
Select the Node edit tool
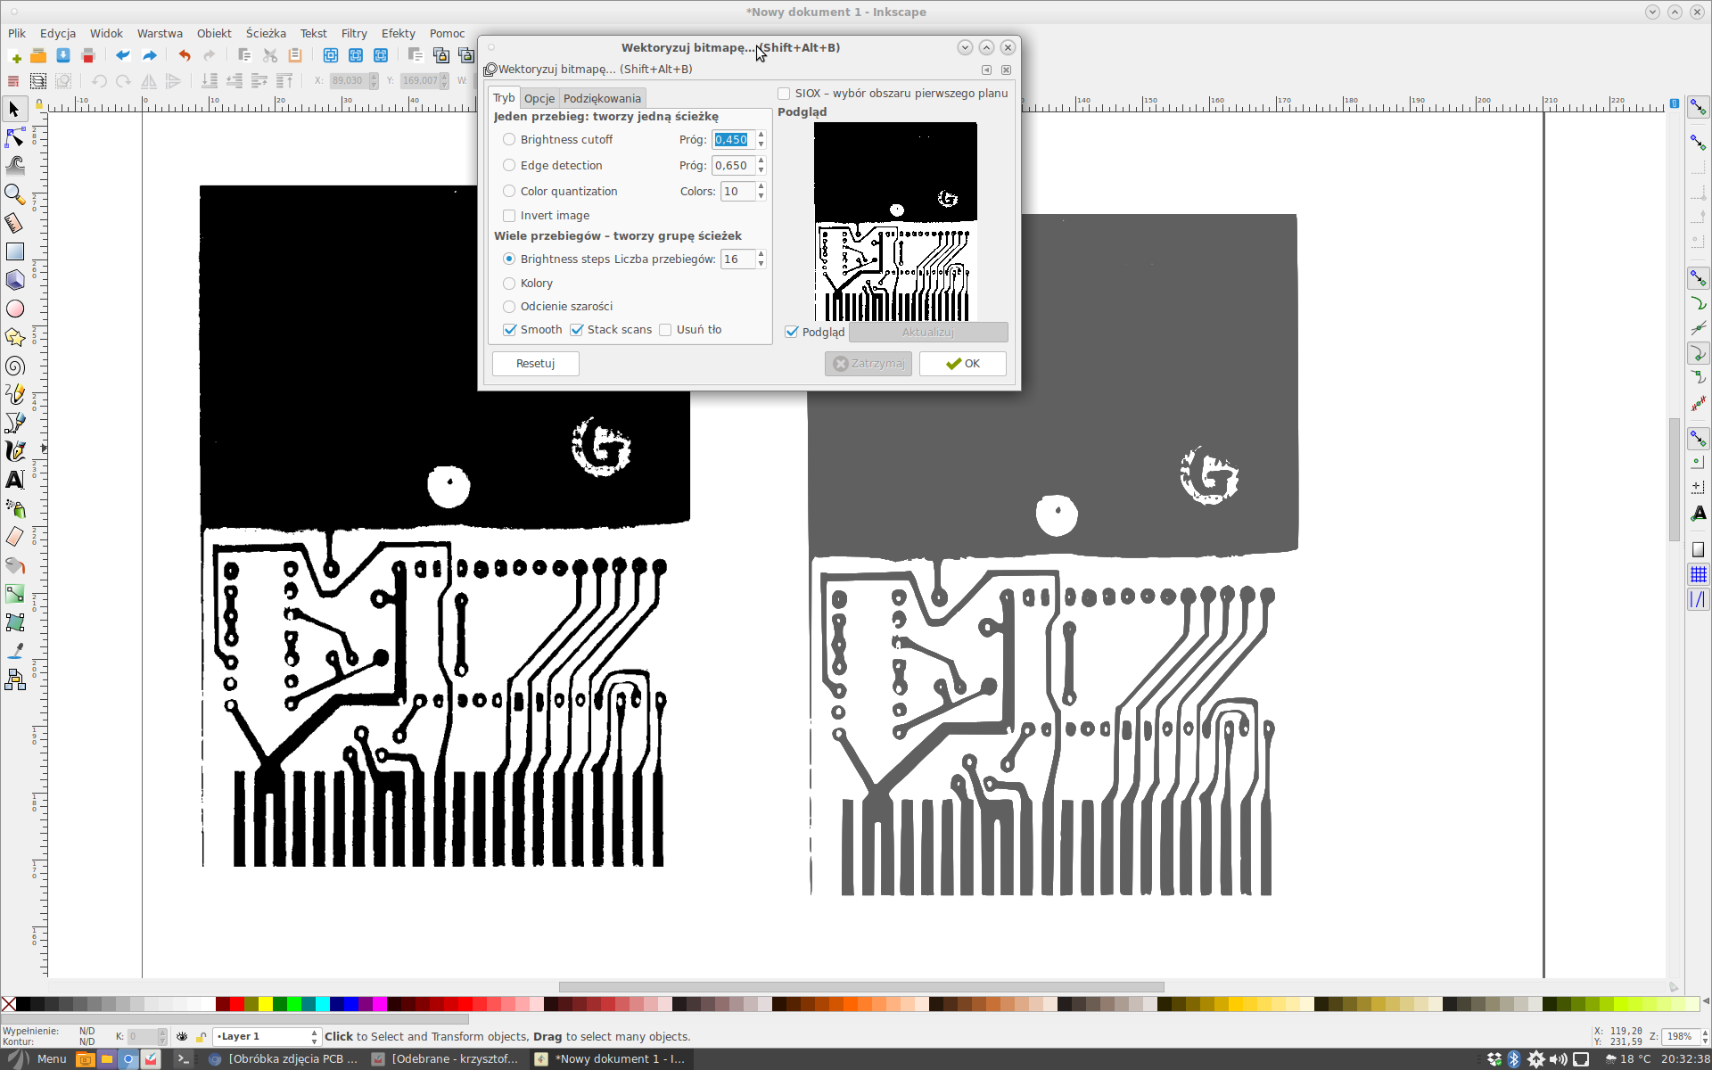coord(14,137)
